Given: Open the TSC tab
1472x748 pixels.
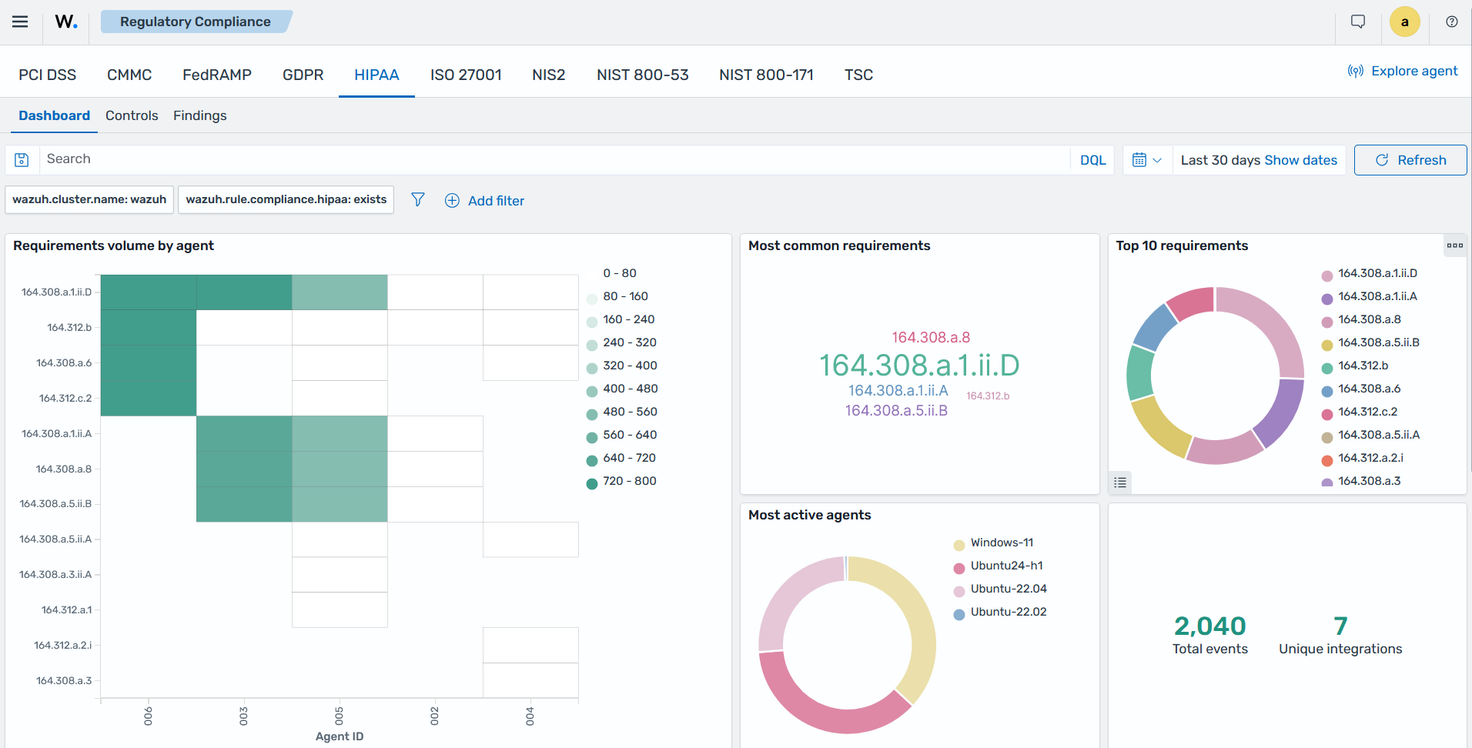Looking at the screenshot, I should pyautogui.click(x=858, y=75).
